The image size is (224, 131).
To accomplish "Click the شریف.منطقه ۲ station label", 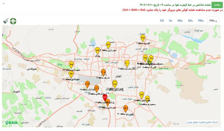I will (103, 78).
